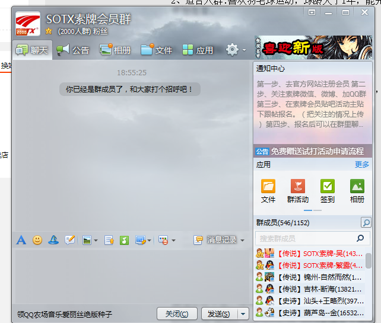Click in the message input box
Screen dimensions: 381x323
pyautogui.click(x=132, y=277)
